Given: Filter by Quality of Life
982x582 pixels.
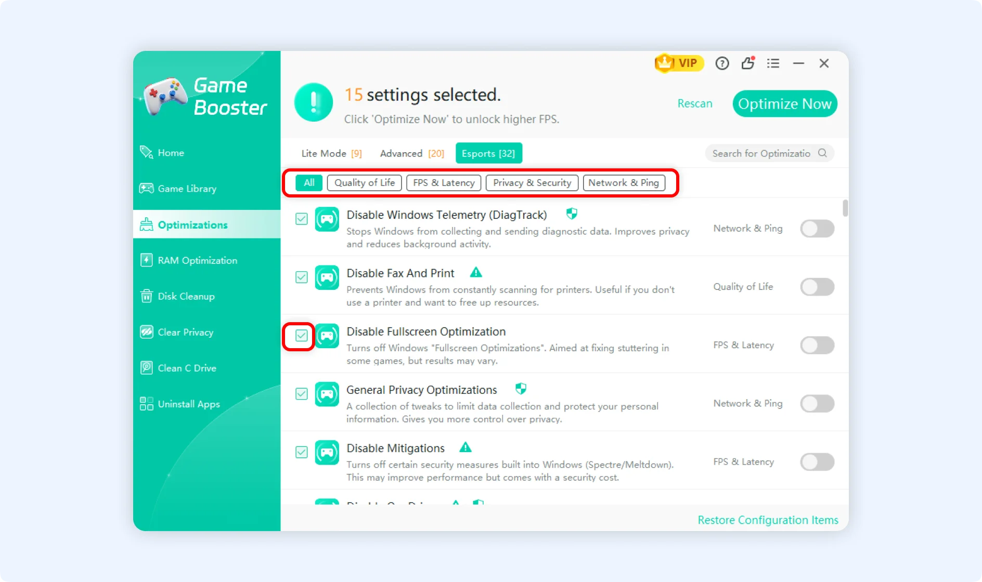Looking at the screenshot, I should [364, 183].
